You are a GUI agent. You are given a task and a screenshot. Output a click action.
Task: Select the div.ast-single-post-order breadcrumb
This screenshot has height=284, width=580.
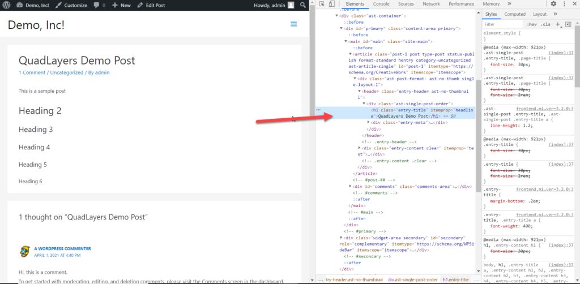click(412, 280)
